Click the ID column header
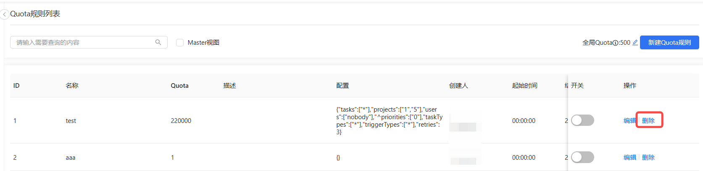 click(x=16, y=86)
